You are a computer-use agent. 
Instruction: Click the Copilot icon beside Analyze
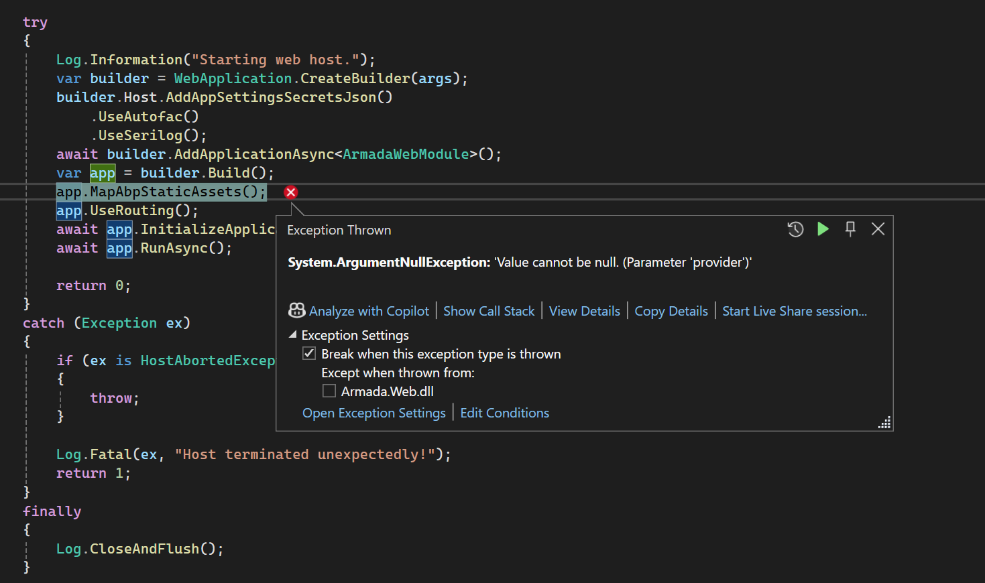tap(296, 311)
